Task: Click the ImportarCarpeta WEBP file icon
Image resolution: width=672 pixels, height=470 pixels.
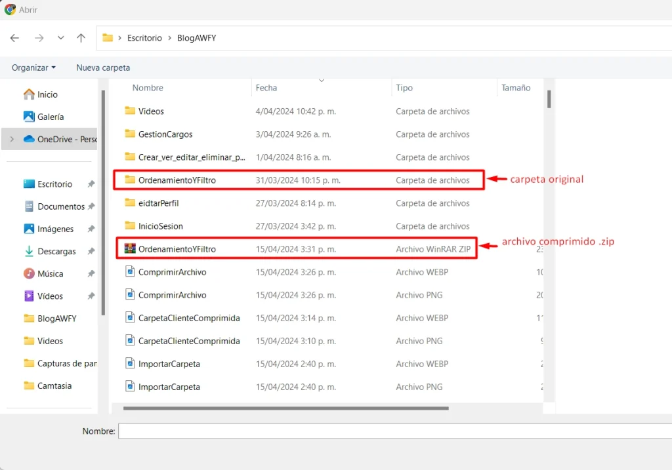Action: [x=130, y=363]
